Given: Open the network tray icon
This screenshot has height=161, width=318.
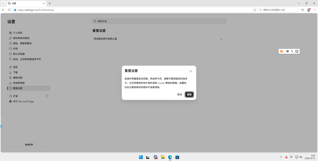Looking at the screenshot, I should [297, 157].
